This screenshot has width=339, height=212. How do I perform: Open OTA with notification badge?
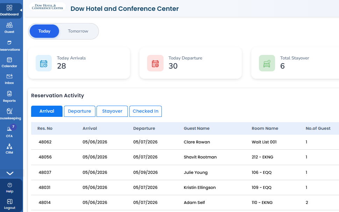tap(9, 131)
